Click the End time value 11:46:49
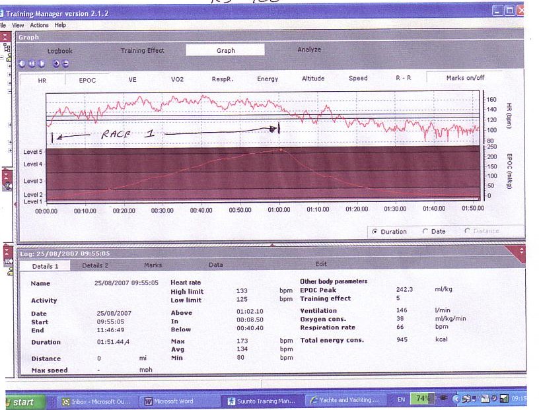The width and height of the screenshot is (539, 410). click(110, 330)
